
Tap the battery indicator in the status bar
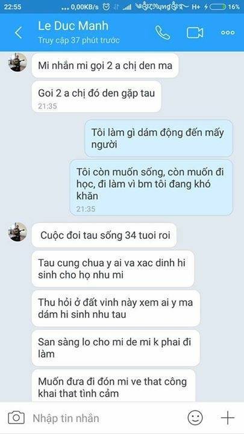[217, 7]
